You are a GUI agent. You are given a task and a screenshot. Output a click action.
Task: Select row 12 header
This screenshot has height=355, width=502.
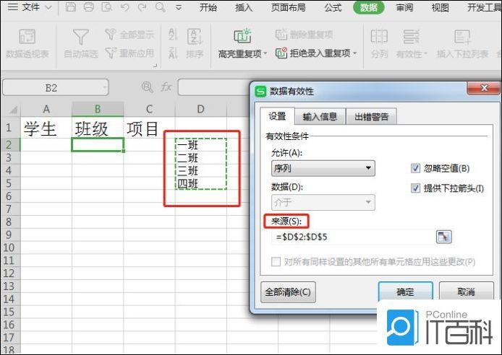tap(9, 273)
